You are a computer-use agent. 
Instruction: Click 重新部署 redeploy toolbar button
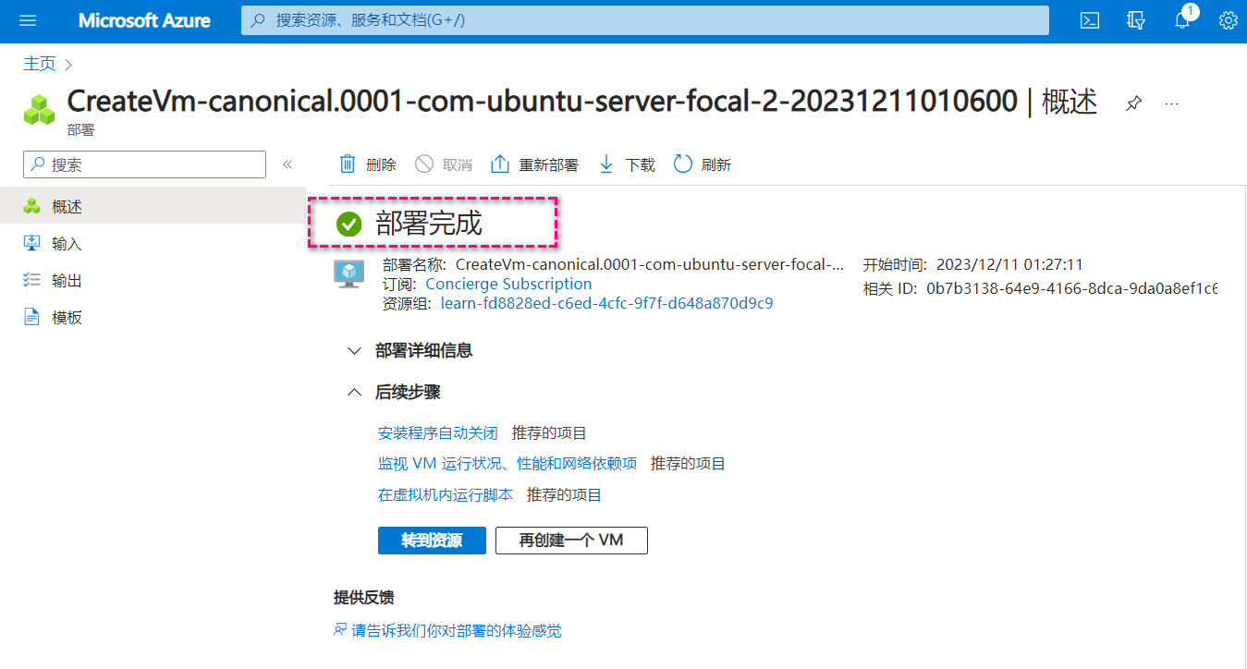(x=534, y=164)
